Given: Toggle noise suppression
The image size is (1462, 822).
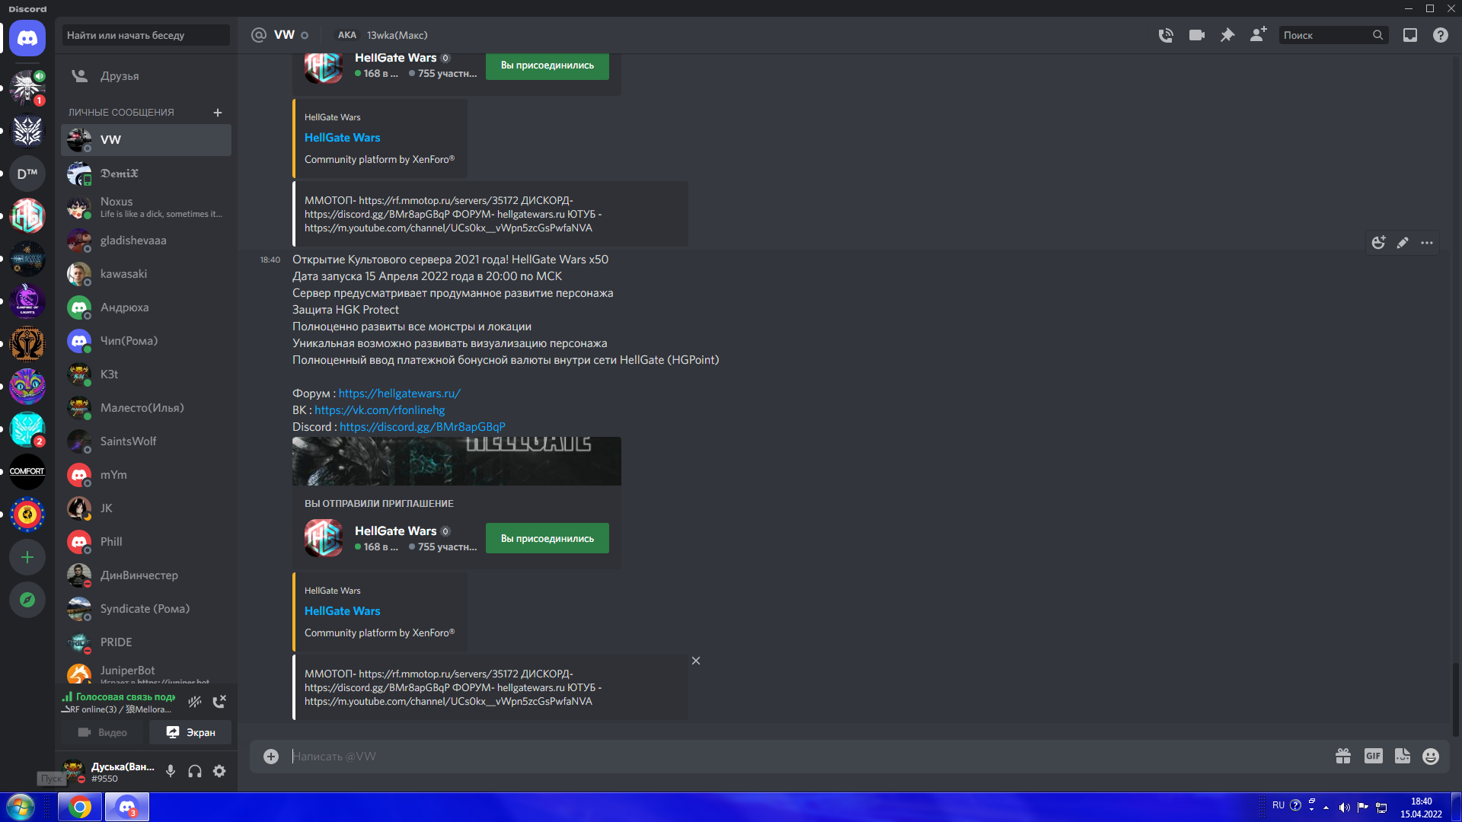Looking at the screenshot, I should tap(195, 702).
